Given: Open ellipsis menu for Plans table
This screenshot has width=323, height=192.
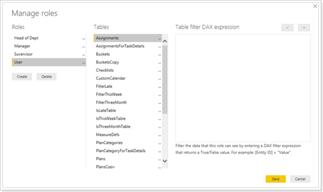Looking at the screenshot, I should point(160,159).
